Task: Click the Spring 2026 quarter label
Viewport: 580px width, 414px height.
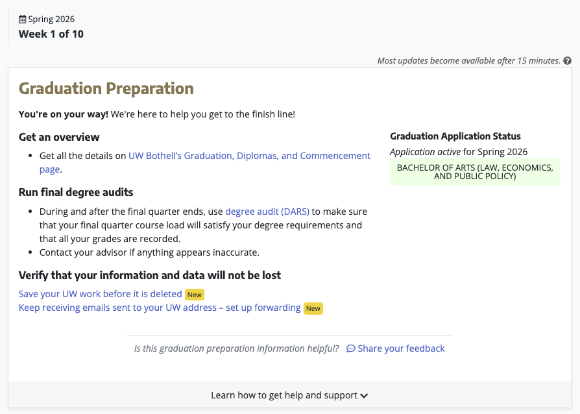Action: (51, 19)
